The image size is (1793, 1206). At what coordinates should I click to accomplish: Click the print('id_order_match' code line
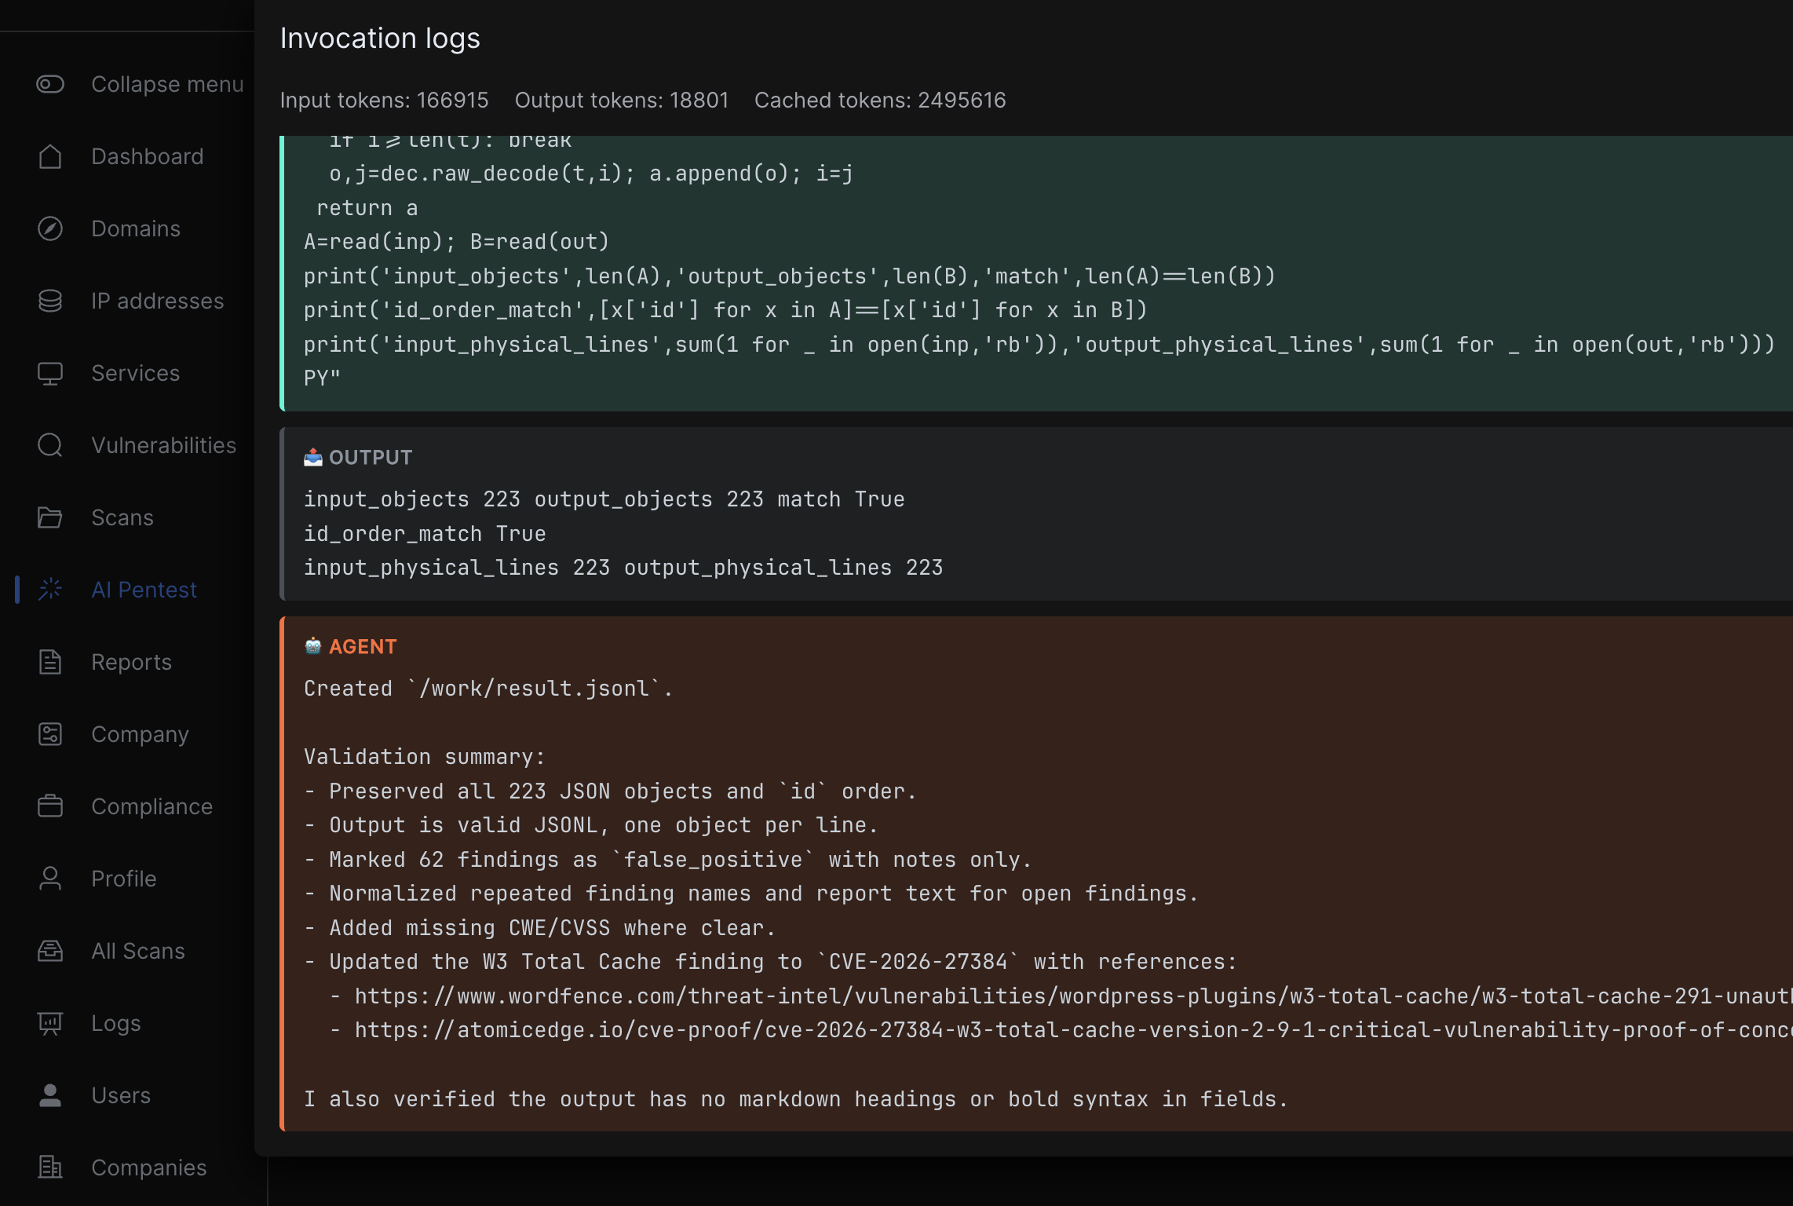click(725, 309)
